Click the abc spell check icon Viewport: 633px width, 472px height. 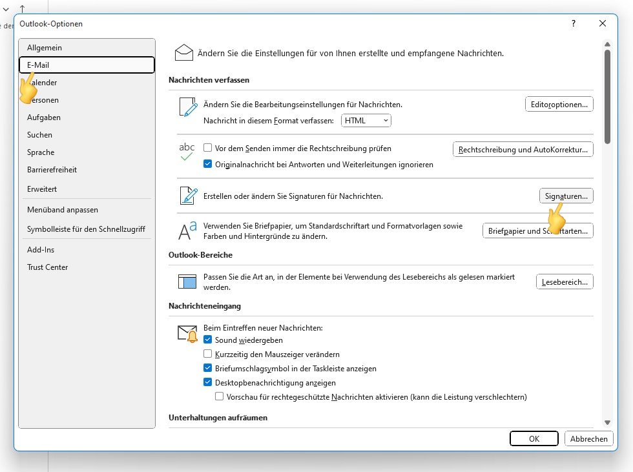pyautogui.click(x=187, y=152)
